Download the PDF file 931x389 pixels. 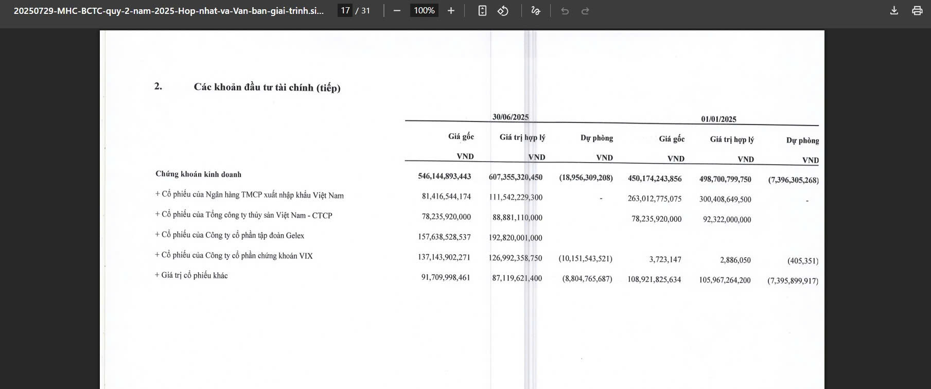894,11
